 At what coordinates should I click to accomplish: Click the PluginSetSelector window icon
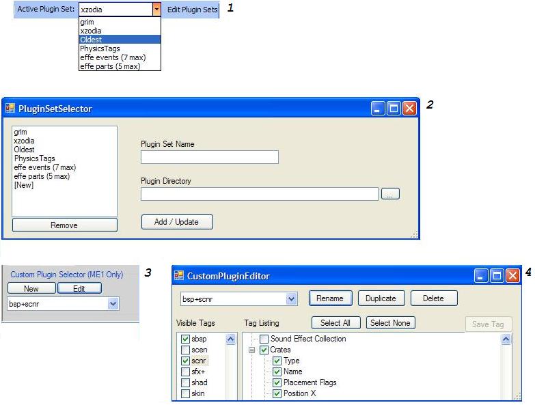click(10, 109)
